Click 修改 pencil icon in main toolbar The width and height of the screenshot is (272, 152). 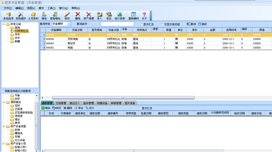tap(67, 16)
